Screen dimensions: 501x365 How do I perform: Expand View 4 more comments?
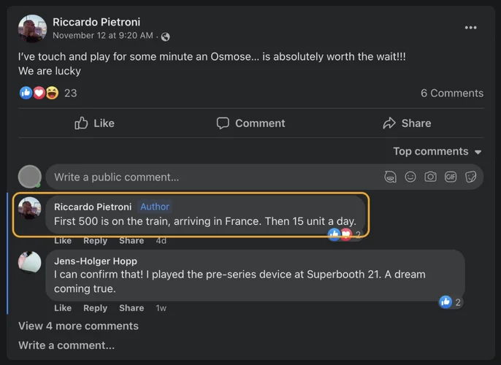tap(78, 326)
